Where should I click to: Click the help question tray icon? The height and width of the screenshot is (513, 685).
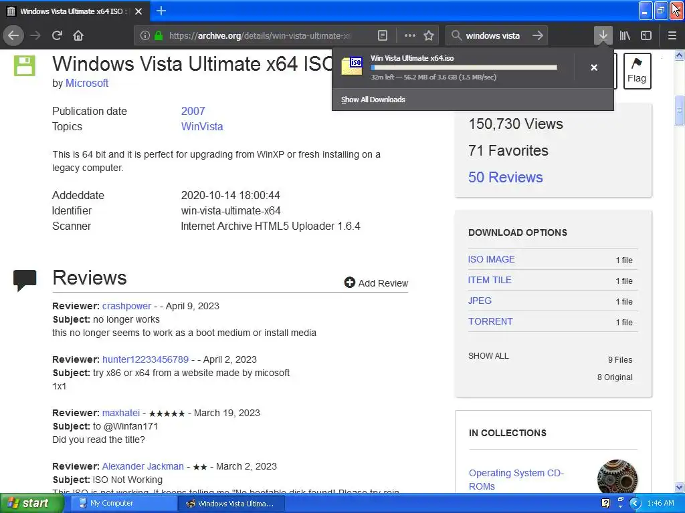[x=605, y=503]
